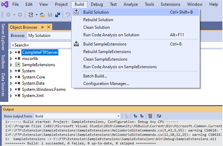Expand the SampleExtensions project node
Screen dimensions: 223x146
(x=11, y=65)
